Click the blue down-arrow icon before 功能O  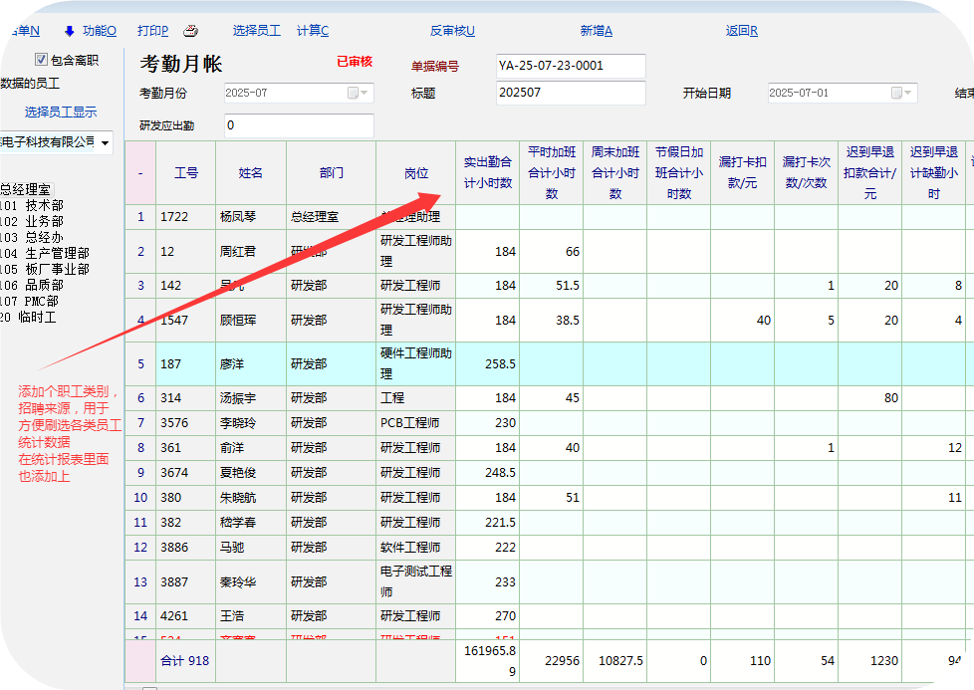(x=69, y=31)
